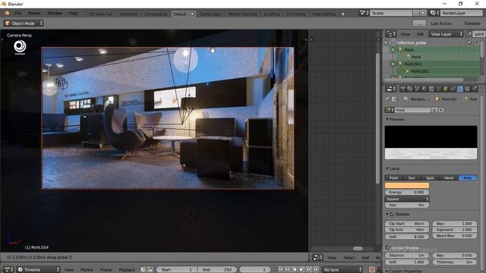486x273 pixels.
Task: Open the Render properties tab icon
Action: coord(402,89)
